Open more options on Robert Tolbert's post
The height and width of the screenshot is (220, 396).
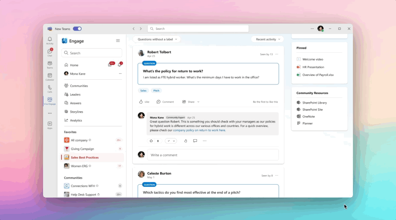(x=277, y=54)
